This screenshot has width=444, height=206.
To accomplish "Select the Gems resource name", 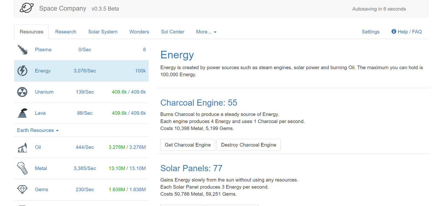I will (x=41, y=190).
